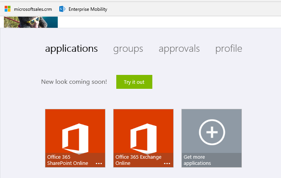Viewport: 281px width, 178px height.
Task: Click the green Try it out button
Action: coord(134,82)
